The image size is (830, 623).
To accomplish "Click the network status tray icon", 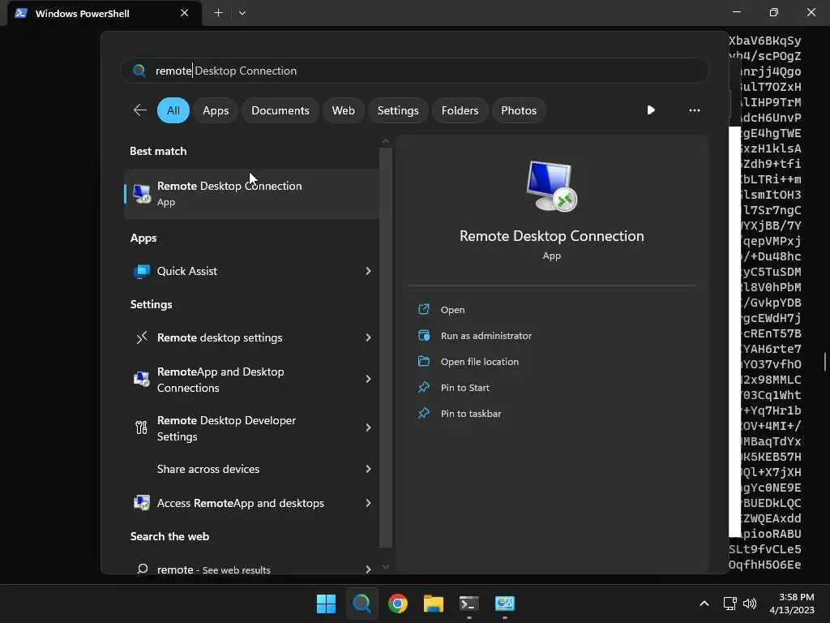I will tap(729, 604).
